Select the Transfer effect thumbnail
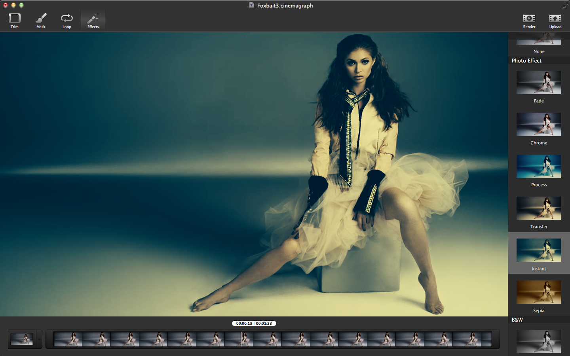This screenshot has width=570, height=356. pyautogui.click(x=538, y=208)
